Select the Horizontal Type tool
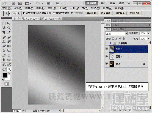 click(x=9, y=55)
